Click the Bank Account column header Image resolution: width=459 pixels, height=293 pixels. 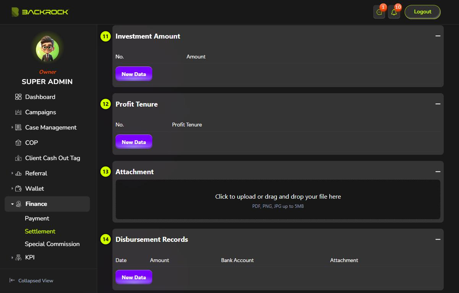[238, 260]
